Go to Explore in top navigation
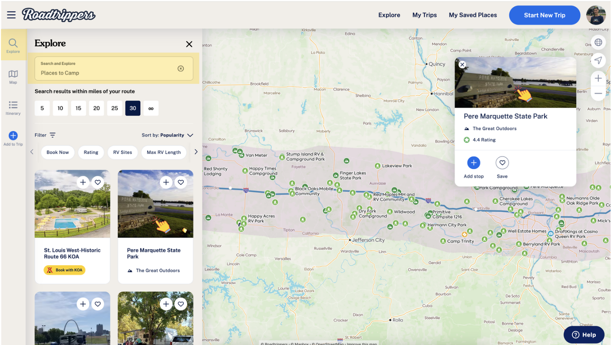This screenshot has height=345, width=611. click(389, 15)
